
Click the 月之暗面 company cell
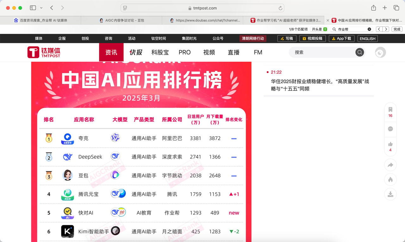click(x=172, y=232)
